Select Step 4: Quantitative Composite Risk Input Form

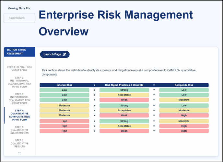(19, 115)
